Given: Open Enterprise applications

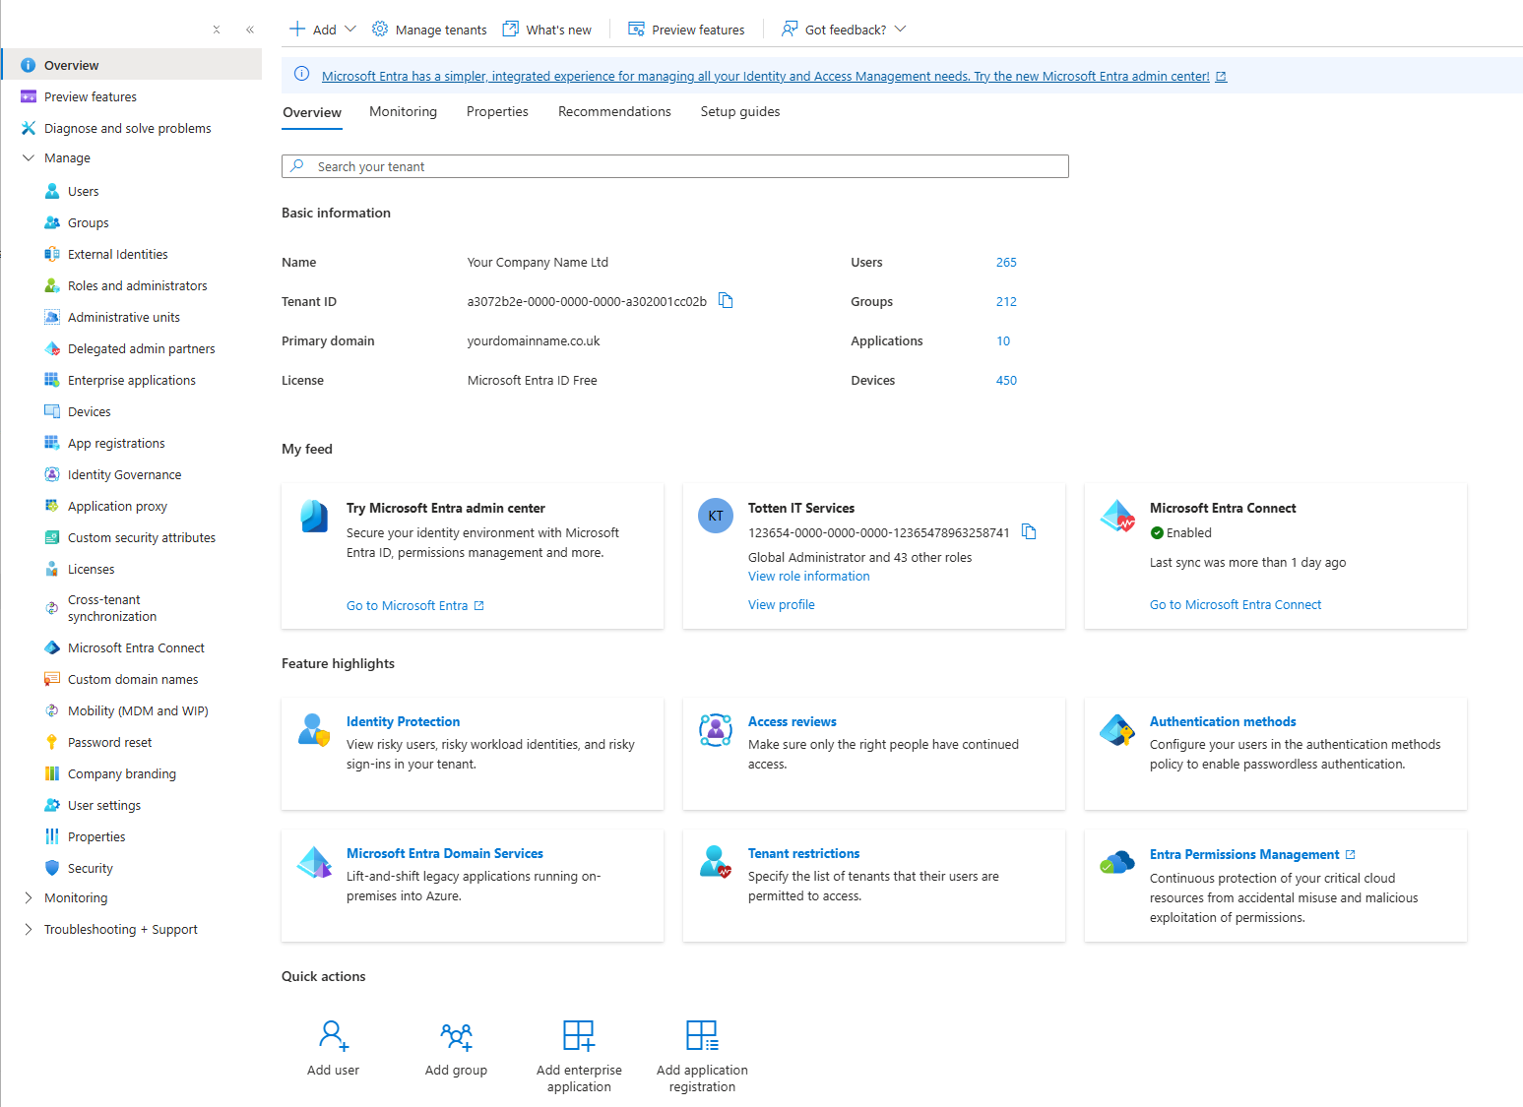Looking at the screenshot, I should [x=131, y=380].
